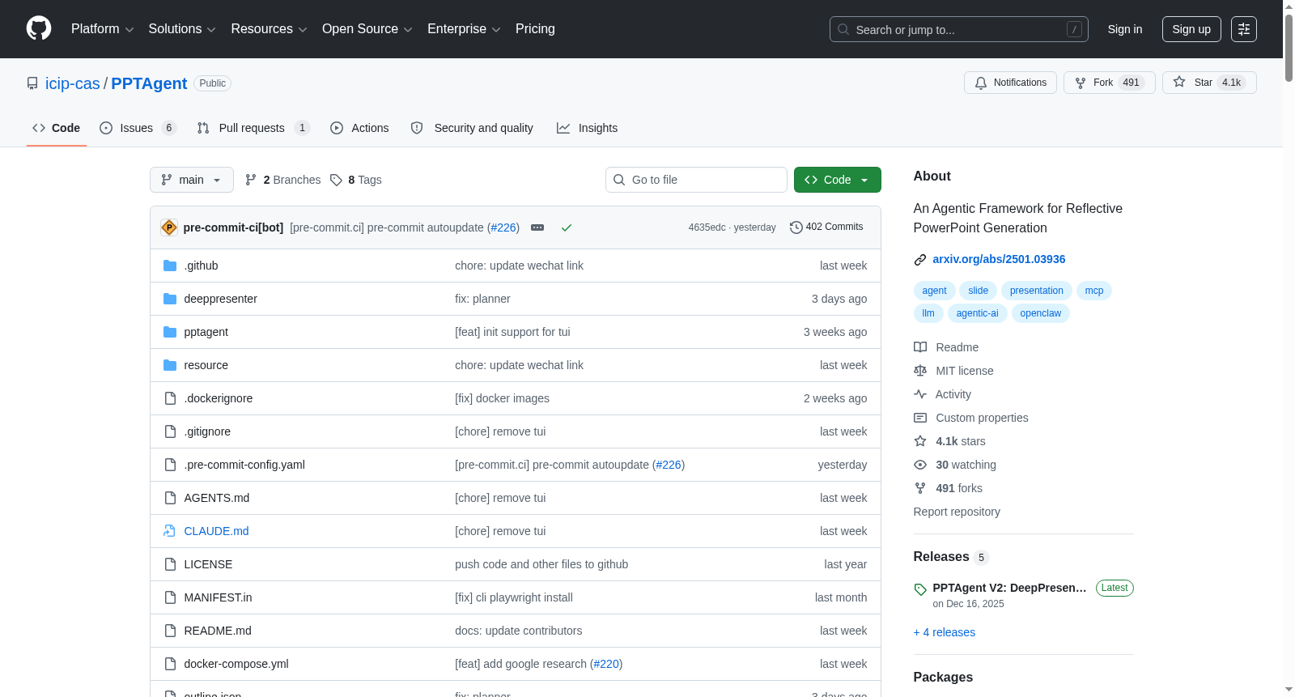1295x697 pixels.
Task: Click the deeppresenter folder icon
Action: (170, 299)
